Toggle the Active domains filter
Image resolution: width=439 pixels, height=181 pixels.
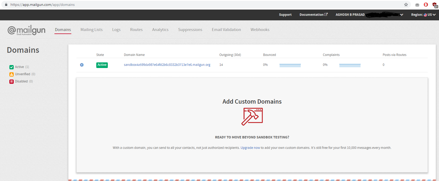point(12,67)
